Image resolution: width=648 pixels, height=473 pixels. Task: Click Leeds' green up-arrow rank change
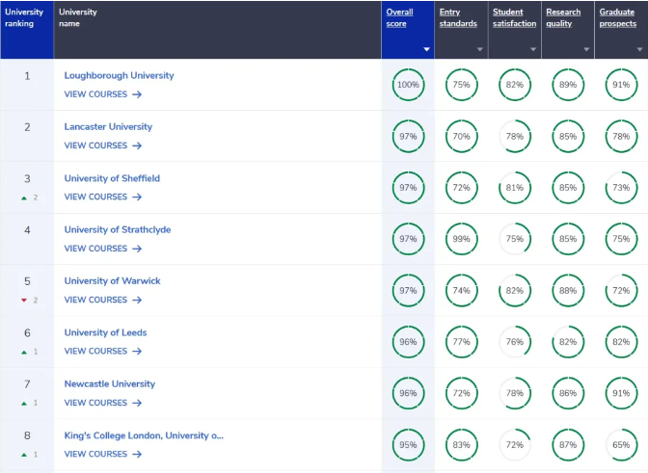point(24,352)
